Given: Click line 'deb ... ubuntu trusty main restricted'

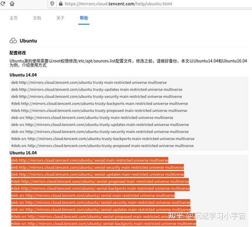Looking at the screenshot, I should (x=89, y=83).
